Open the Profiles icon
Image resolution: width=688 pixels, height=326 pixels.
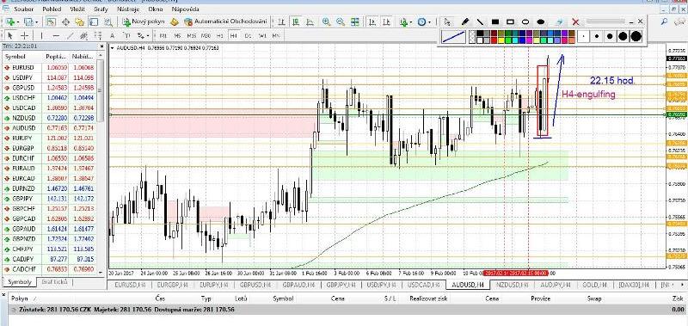pyautogui.click(x=28, y=22)
